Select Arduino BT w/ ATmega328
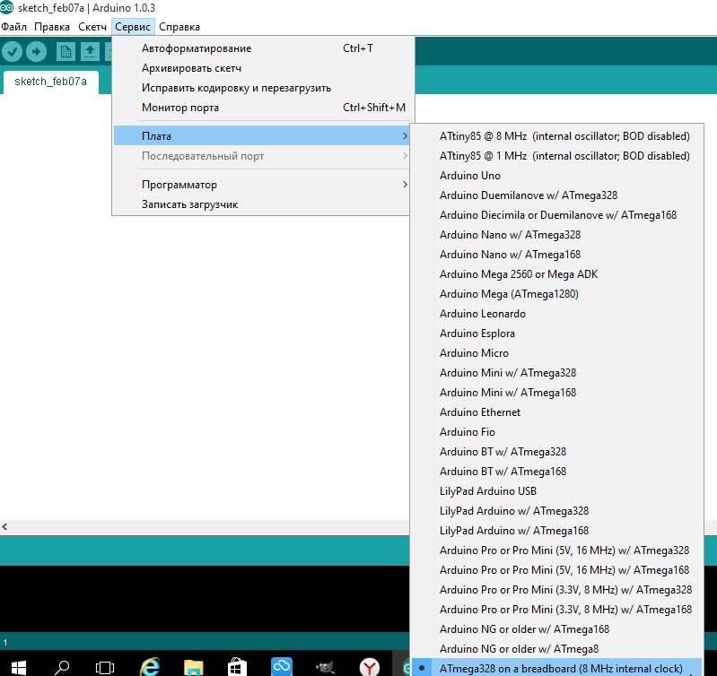 point(556,451)
